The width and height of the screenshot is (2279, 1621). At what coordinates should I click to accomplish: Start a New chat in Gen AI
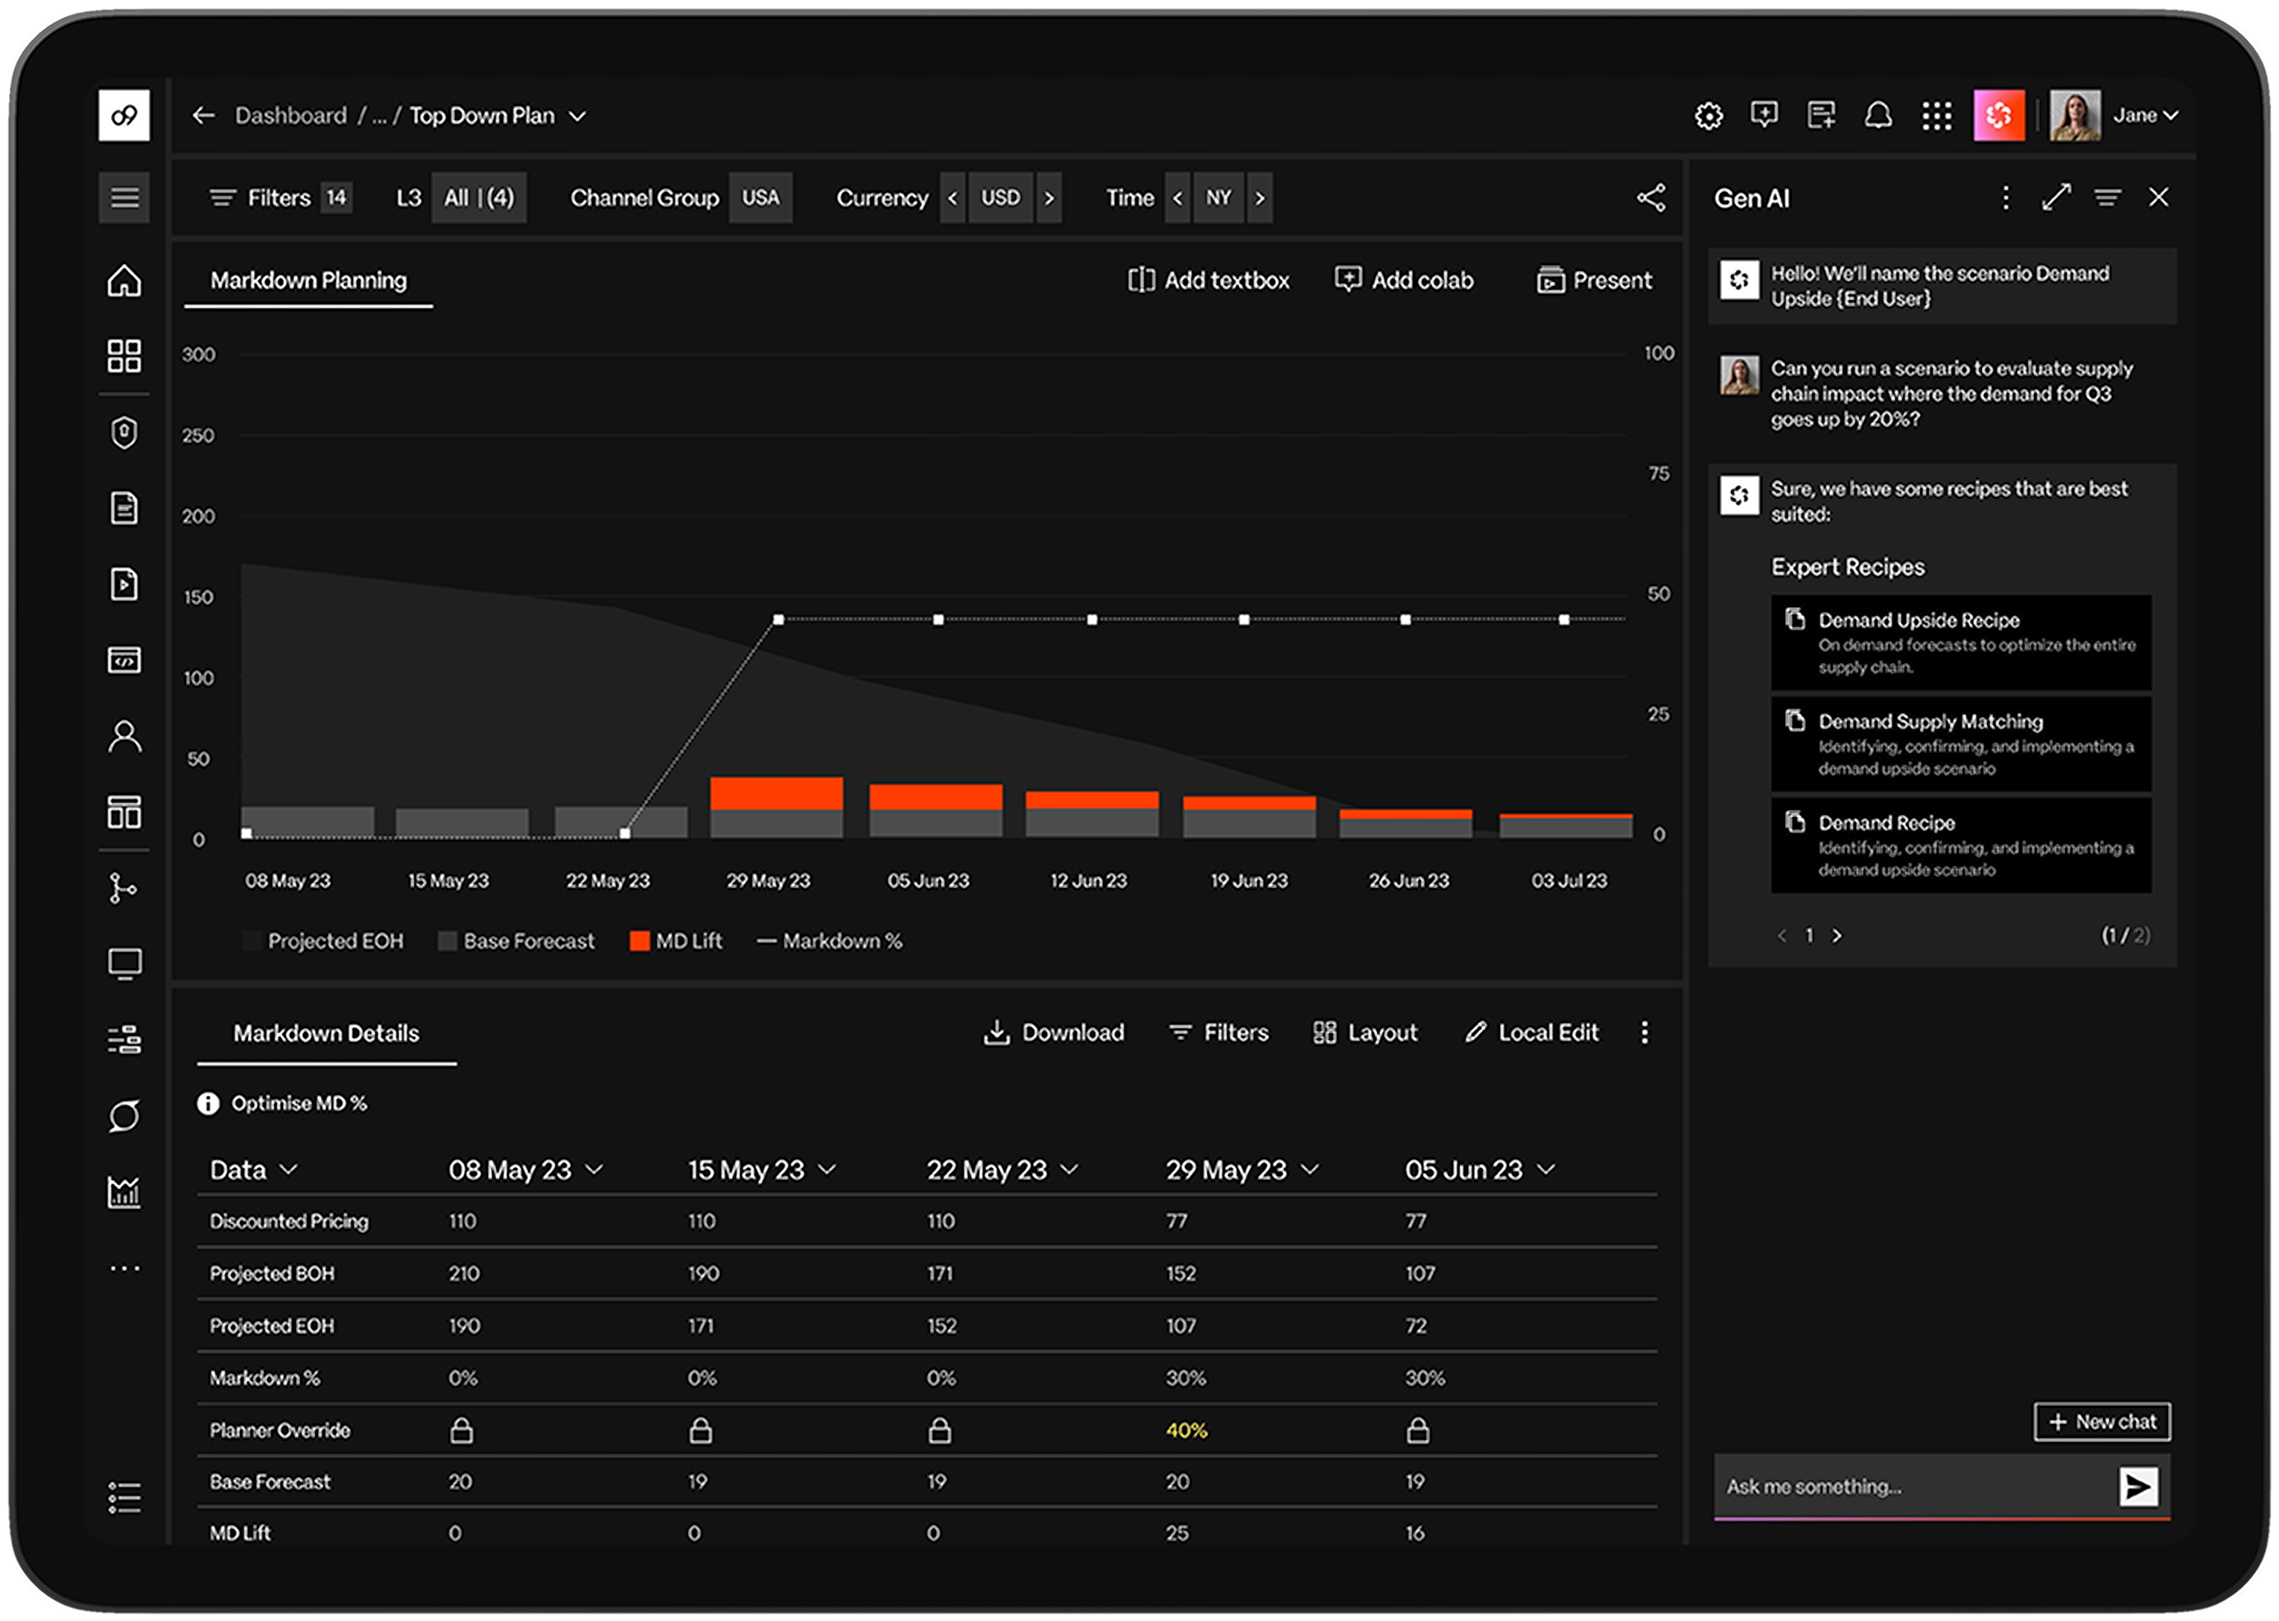[2100, 1421]
